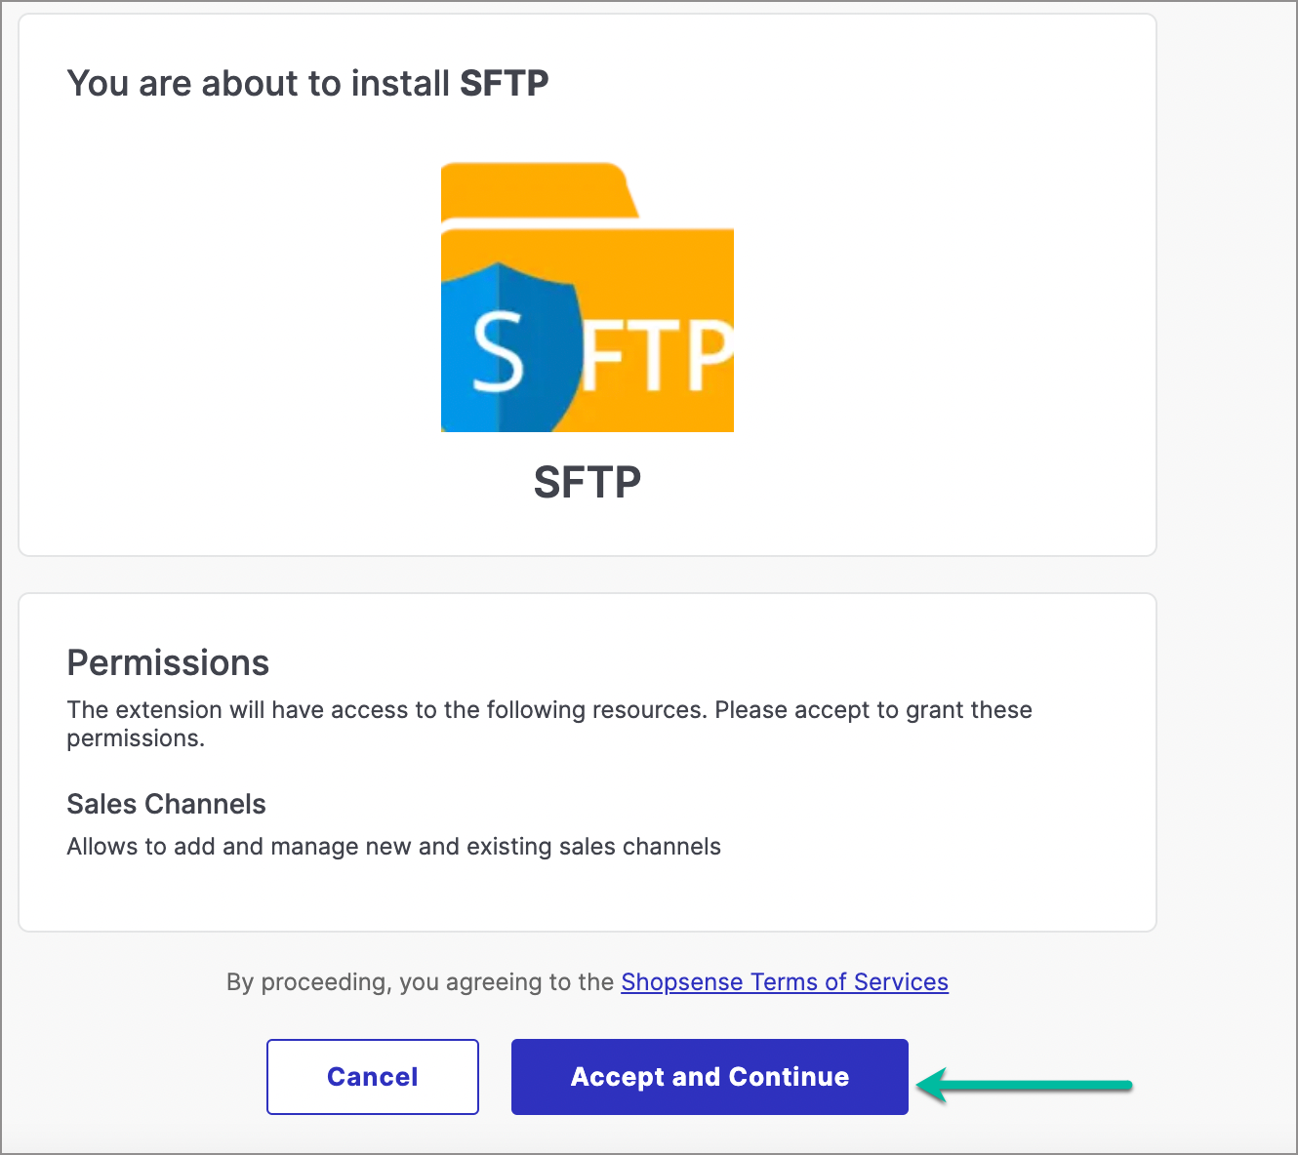The width and height of the screenshot is (1298, 1155).
Task: Click the SFTP name label below logo
Action: tap(588, 482)
